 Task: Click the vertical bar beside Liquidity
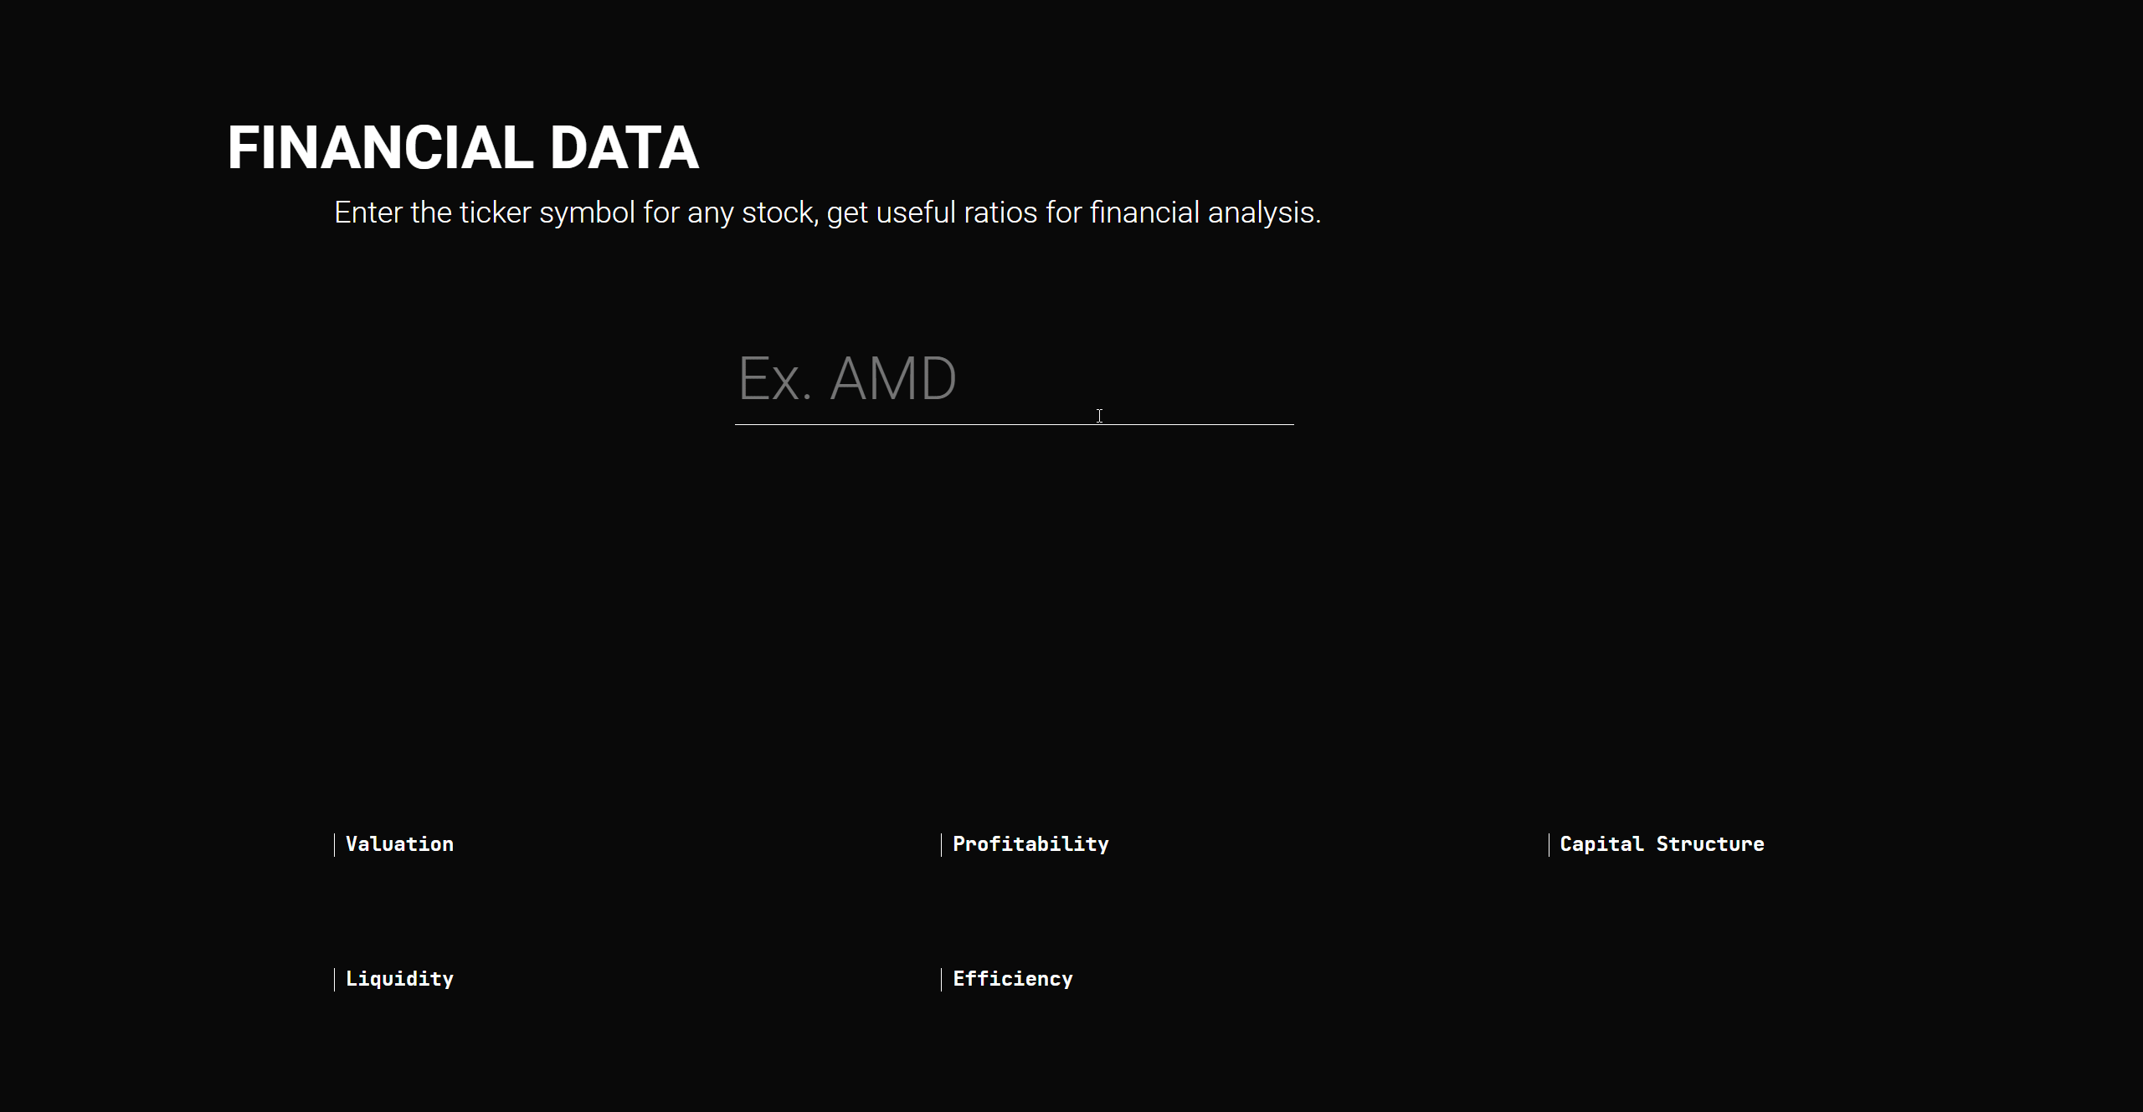point(334,979)
